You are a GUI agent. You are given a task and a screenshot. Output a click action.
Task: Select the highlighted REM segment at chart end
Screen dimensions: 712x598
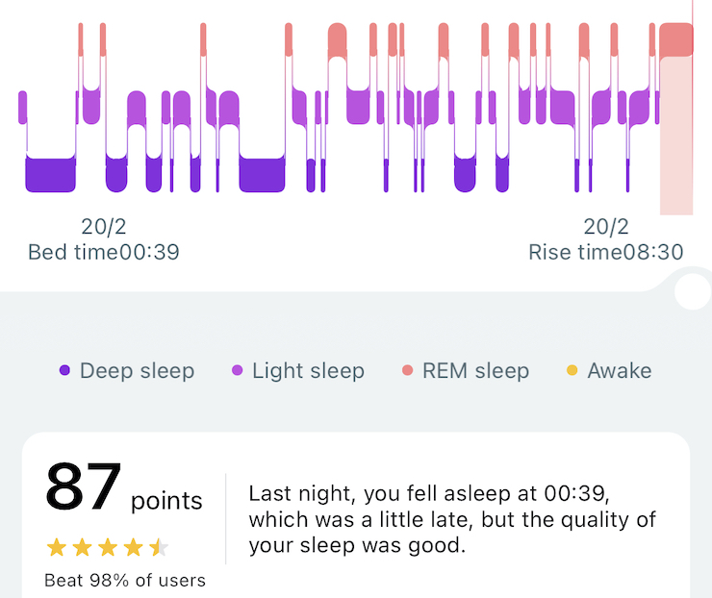pos(676,40)
